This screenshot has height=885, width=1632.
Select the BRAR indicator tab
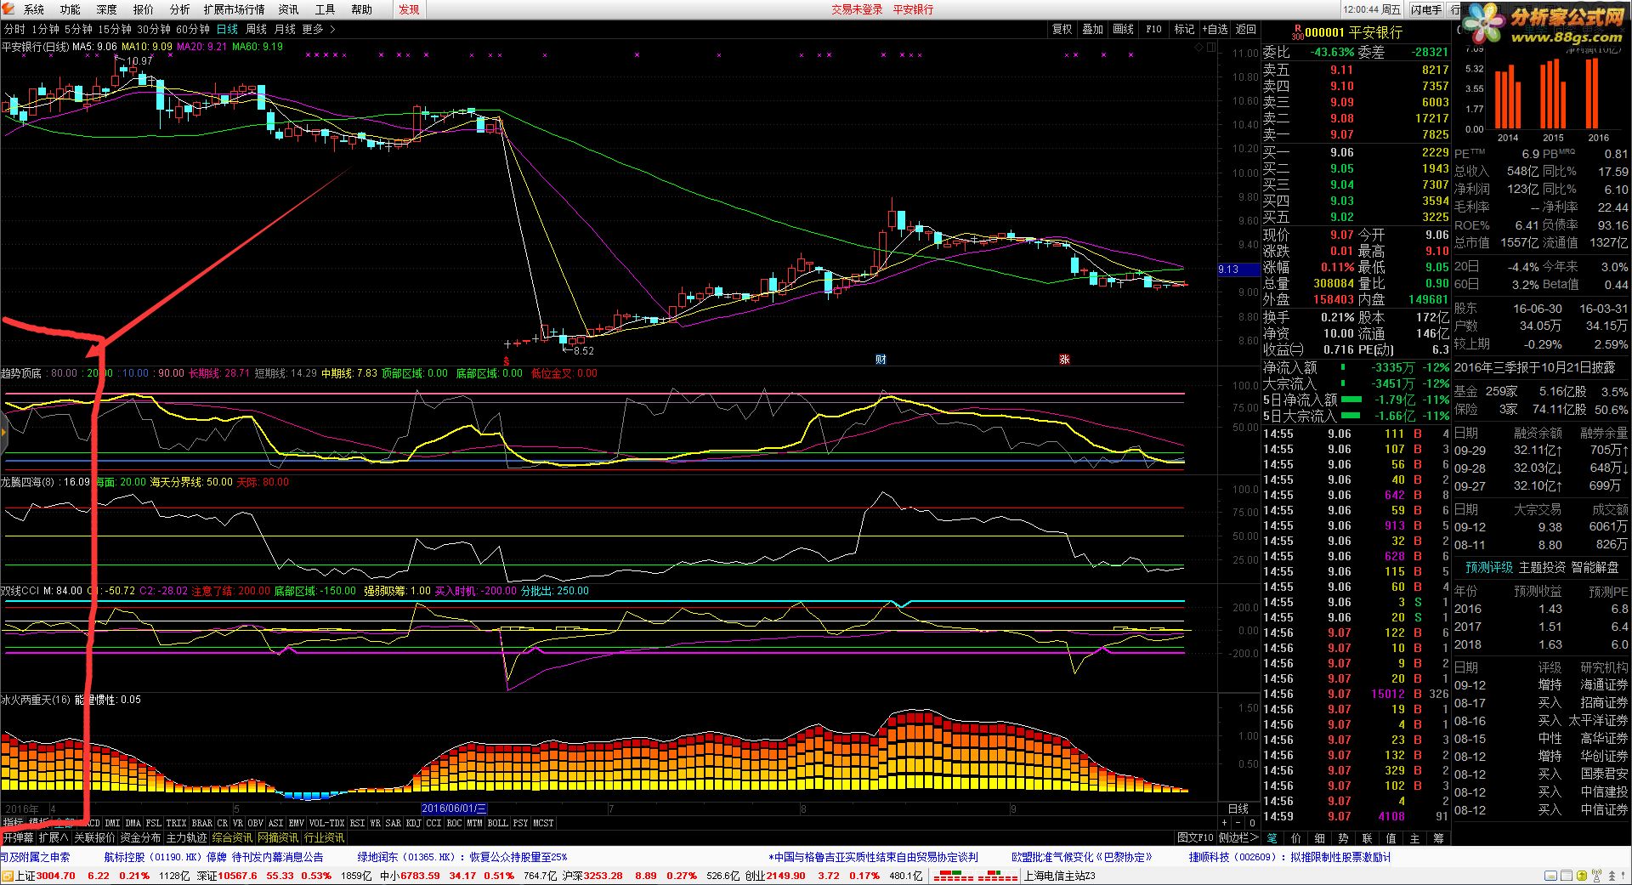click(202, 823)
